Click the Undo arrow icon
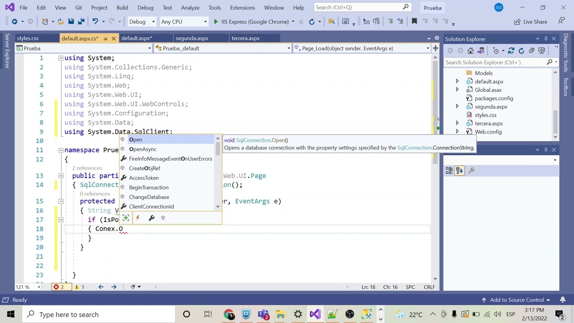 [95, 22]
